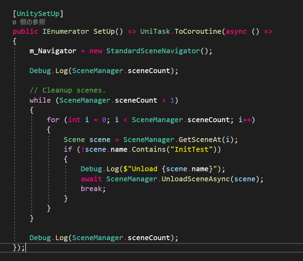Click the async keyword
This screenshot has height=261, width=303.
(x=236, y=31)
